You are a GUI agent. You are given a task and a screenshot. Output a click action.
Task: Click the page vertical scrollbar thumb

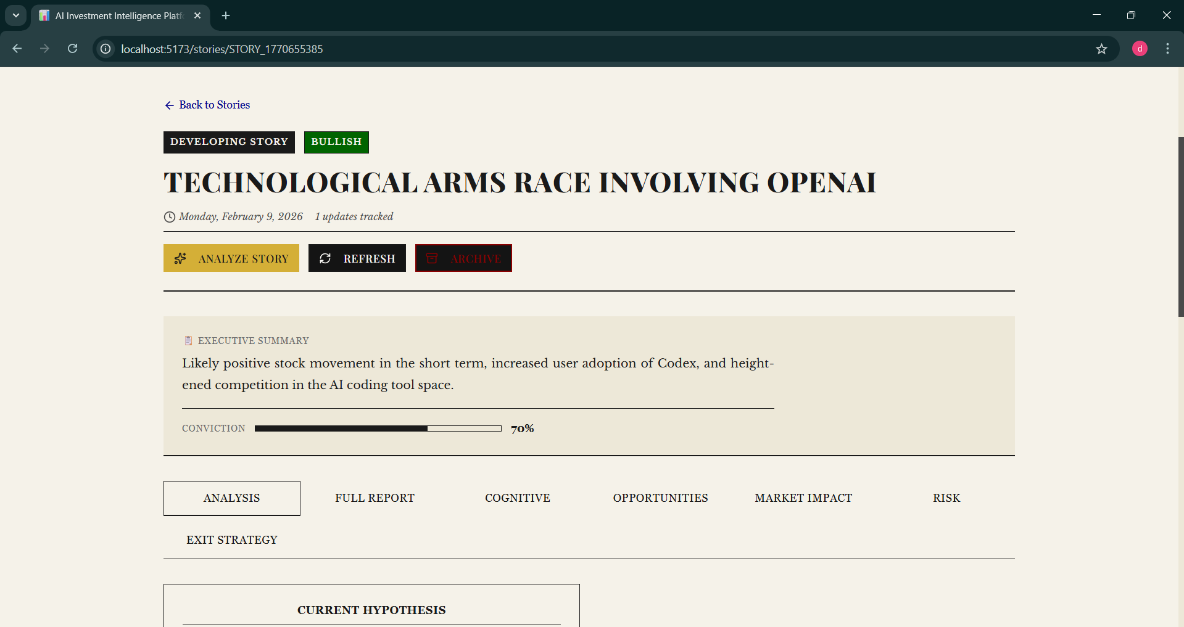[x=1181, y=227]
